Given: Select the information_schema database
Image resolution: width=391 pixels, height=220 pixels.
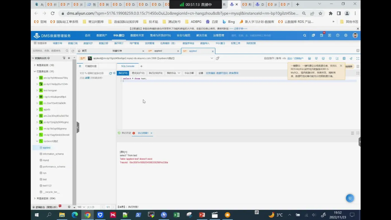Looking at the screenshot, I should 53,154.
